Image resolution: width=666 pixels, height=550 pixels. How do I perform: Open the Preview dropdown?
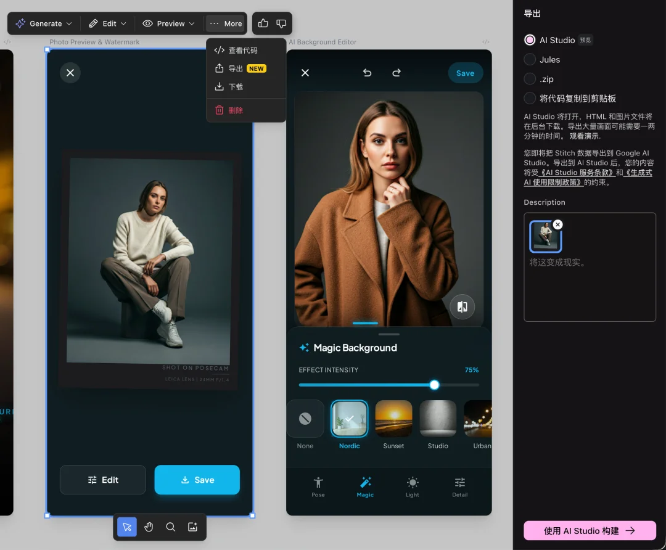point(168,23)
